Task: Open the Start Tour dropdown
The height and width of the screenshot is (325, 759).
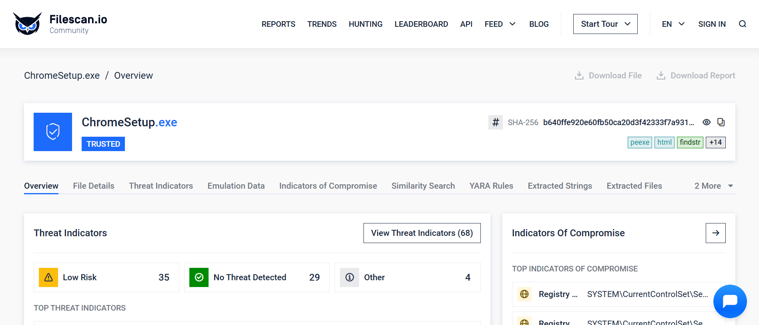Action: point(605,24)
